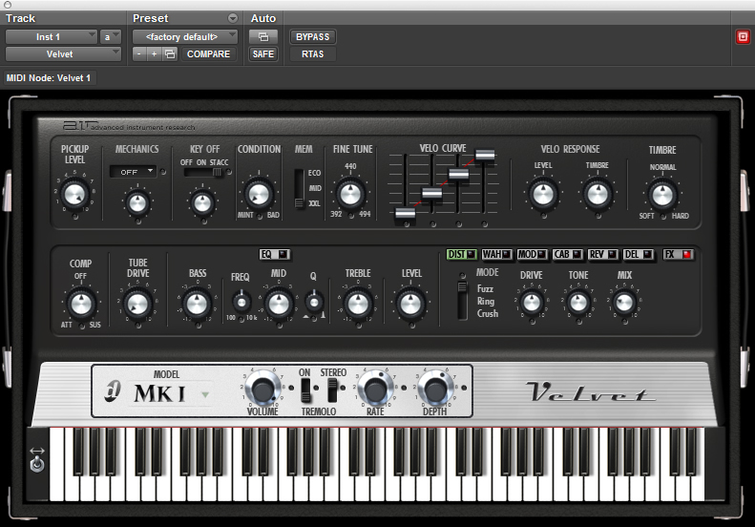Enable the MOD effect
The image size is (755, 527).
[x=532, y=254]
